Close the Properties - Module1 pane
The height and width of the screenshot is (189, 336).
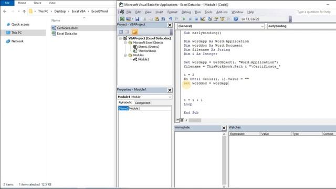170,90
